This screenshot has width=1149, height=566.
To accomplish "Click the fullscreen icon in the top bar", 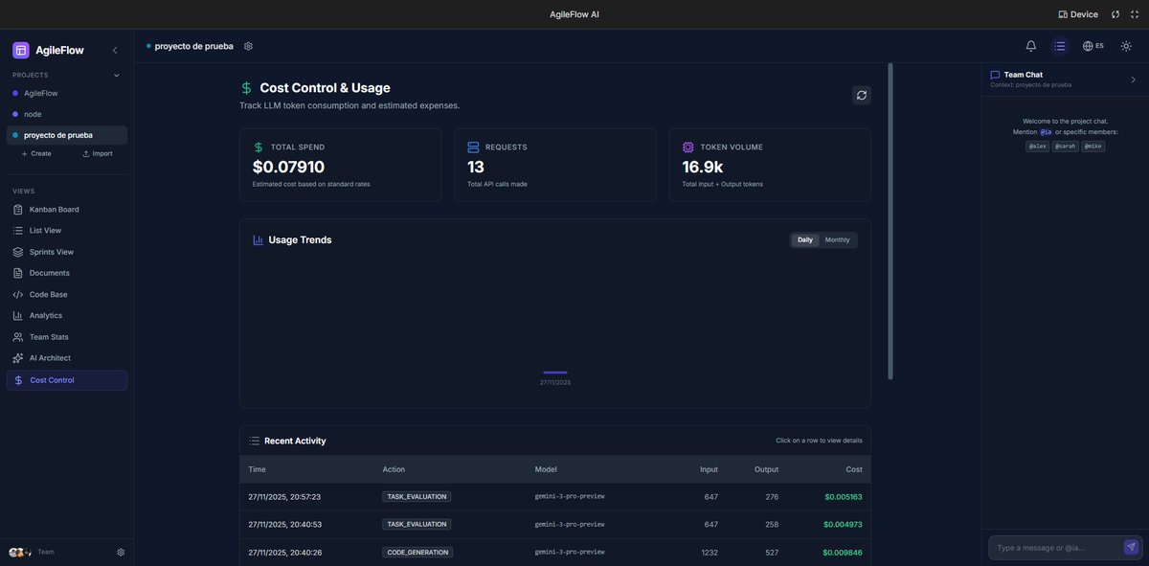I will pos(1135,14).
